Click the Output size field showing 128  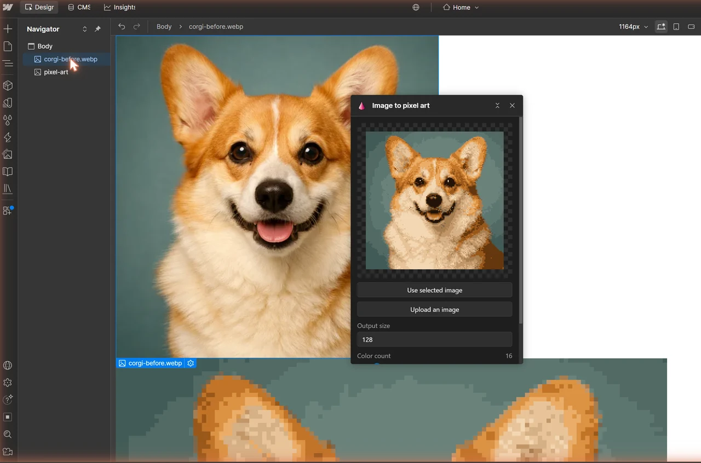(435, 339)
